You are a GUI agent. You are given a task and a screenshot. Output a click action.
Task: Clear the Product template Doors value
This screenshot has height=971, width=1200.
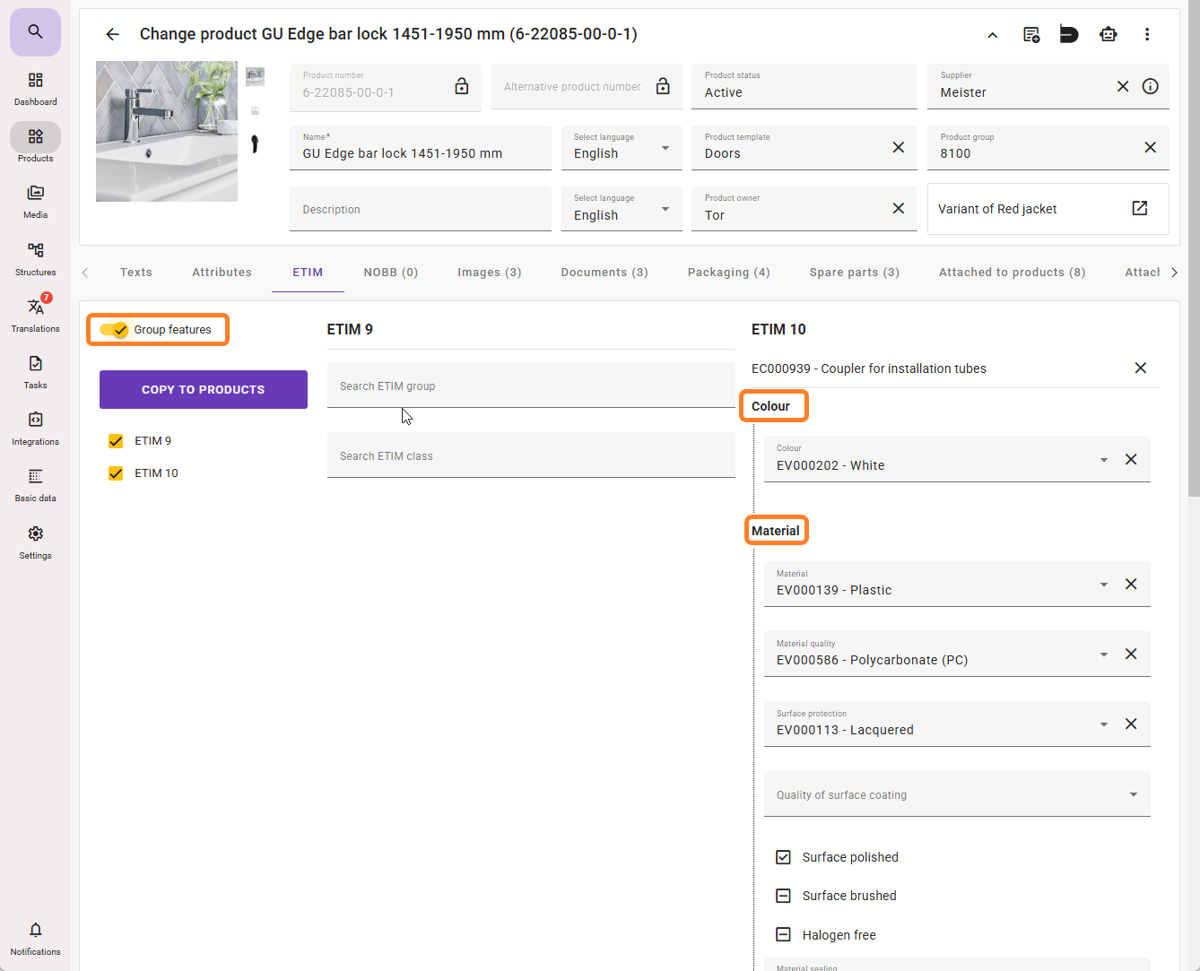pos(898,147)
